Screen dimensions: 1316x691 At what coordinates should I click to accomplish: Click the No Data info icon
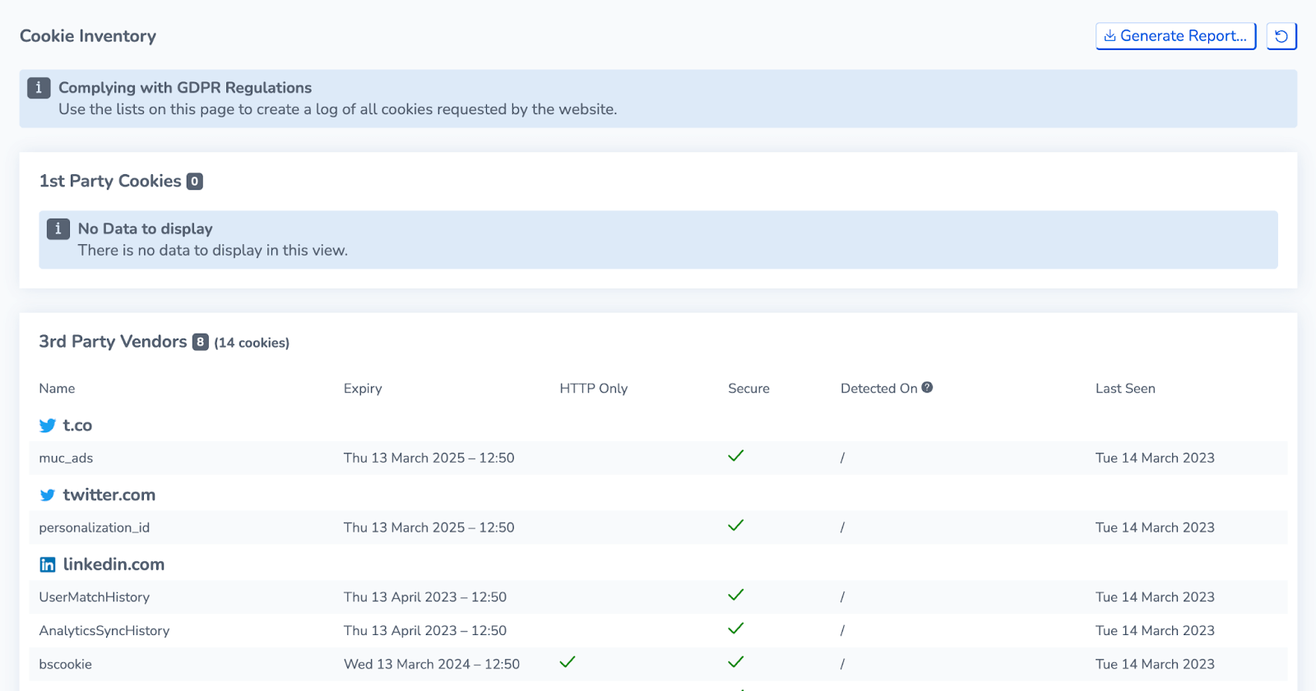(58, 229)
